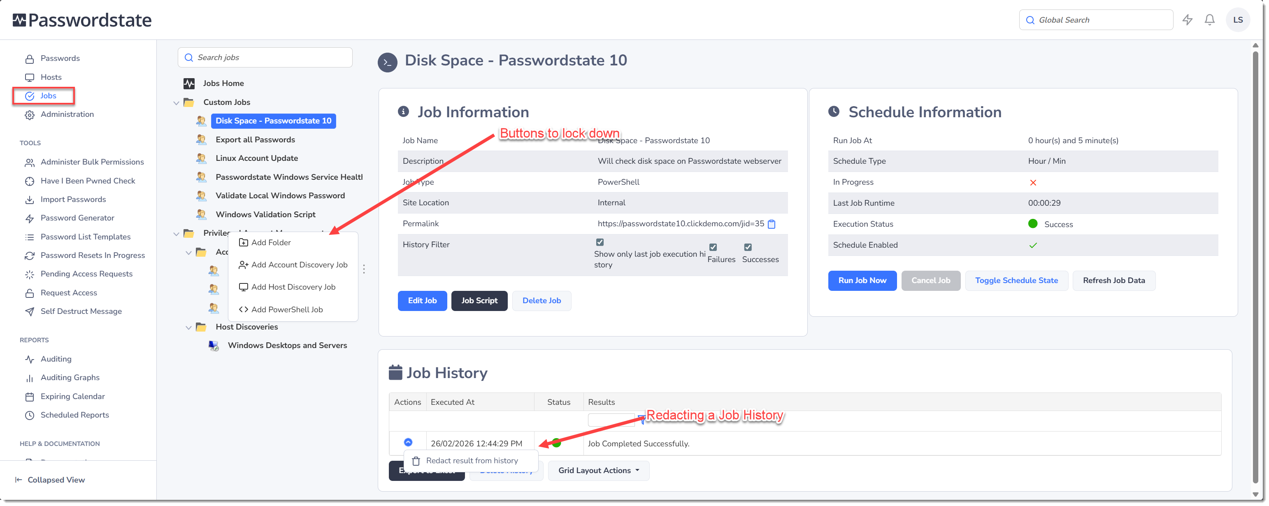Click the Self Destruct Message paper plane icon

[30, 311]
